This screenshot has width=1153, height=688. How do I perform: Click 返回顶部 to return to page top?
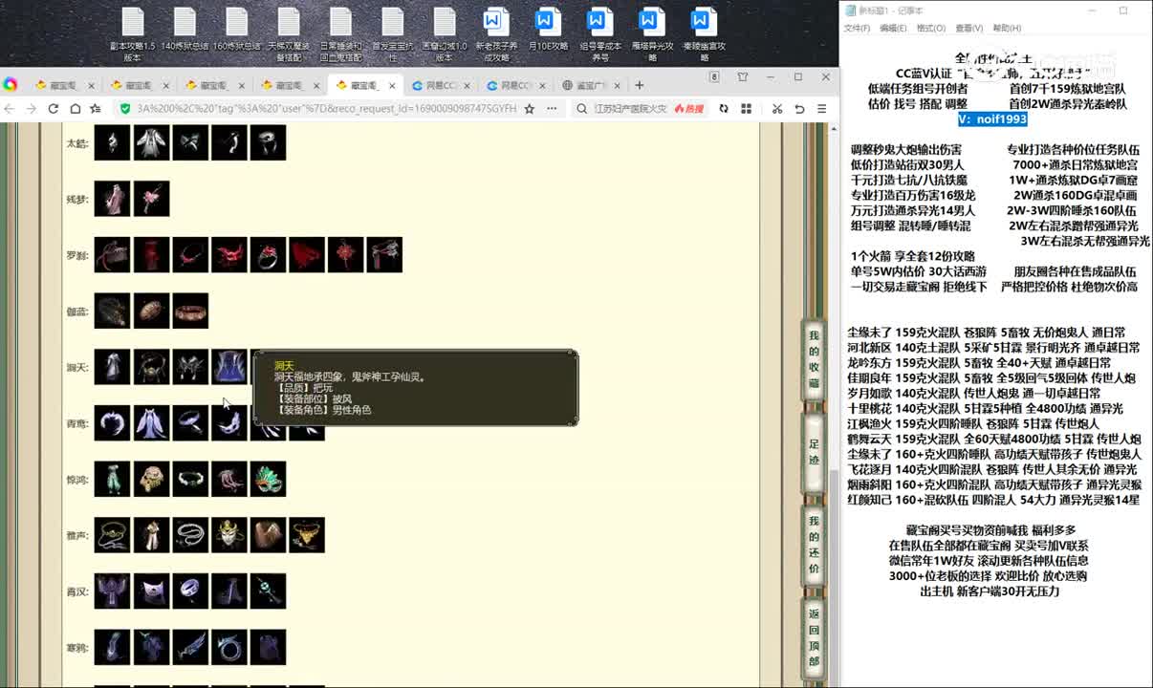(814, 637)
